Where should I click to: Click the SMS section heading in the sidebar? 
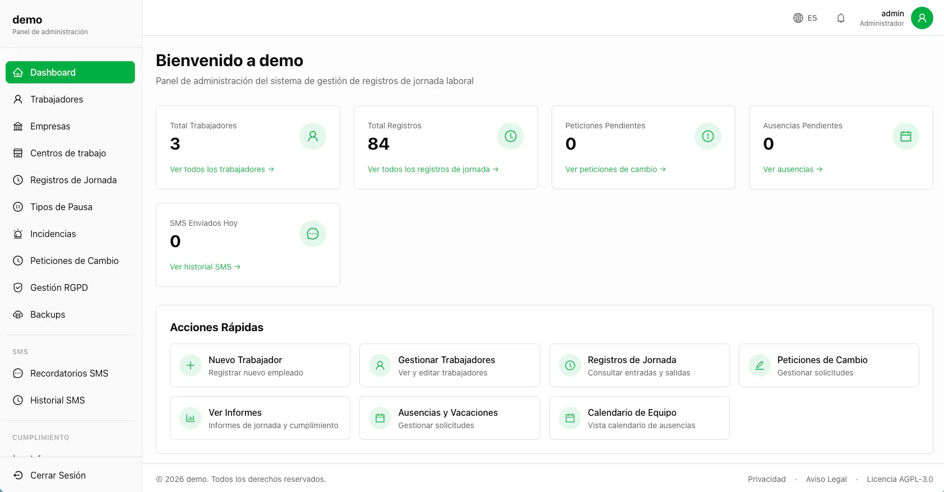[20, 352]
